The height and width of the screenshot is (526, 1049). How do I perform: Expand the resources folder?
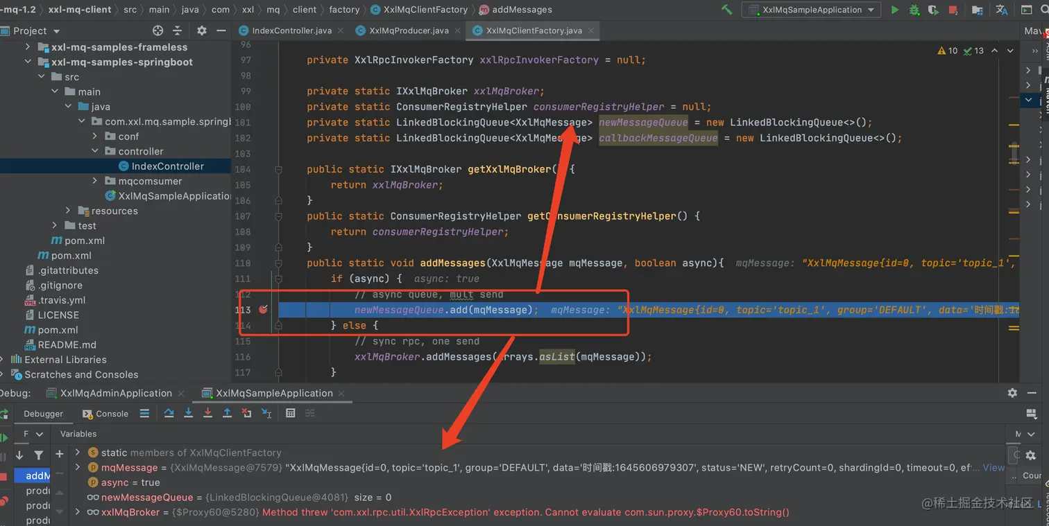point(68,211)
